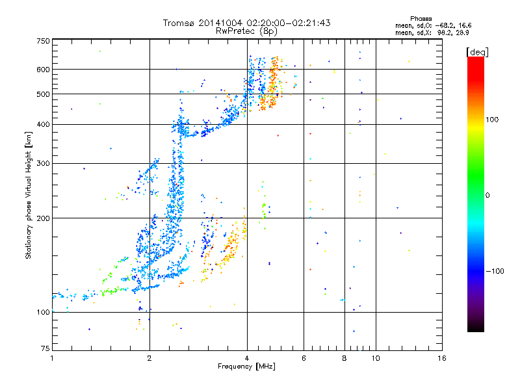Screen dimensions: 520x390
Task: Click the '75' y-axis tick label
Action: [x=45, y=348]
